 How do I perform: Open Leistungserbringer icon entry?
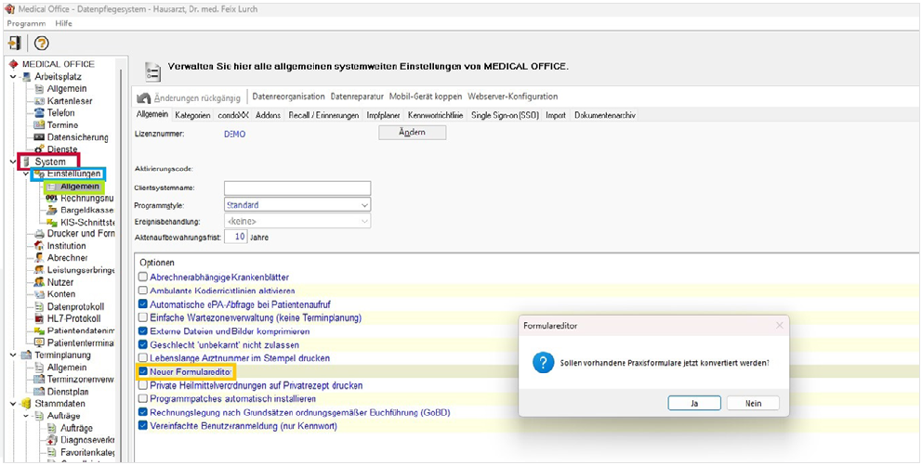pyautogui.click(x=39, y=270)
